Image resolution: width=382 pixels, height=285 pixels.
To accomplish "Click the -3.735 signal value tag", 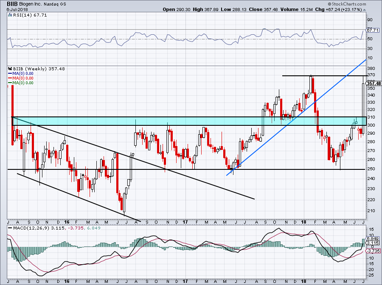I will coord(373,251).
